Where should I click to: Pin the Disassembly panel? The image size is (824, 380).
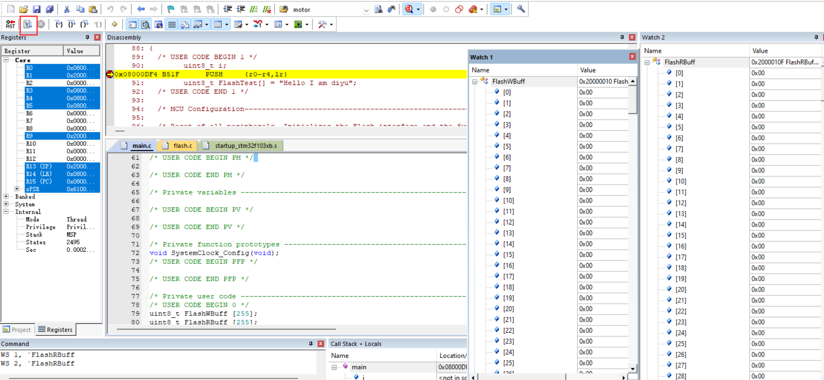click(x=622, y=37)
